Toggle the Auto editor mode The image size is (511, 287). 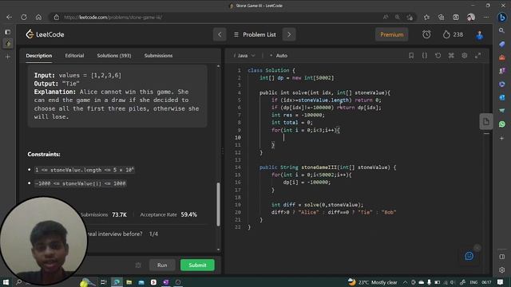pos(279,56)
